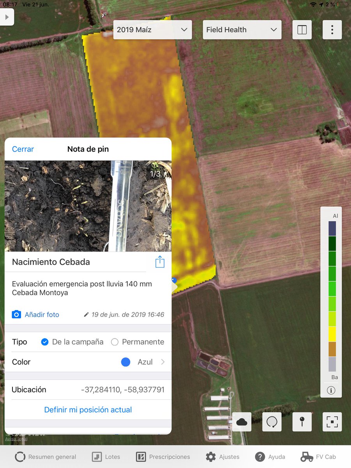Tap the dark blue legend swatch
351x468 pixels.
(x=332, y=229)
